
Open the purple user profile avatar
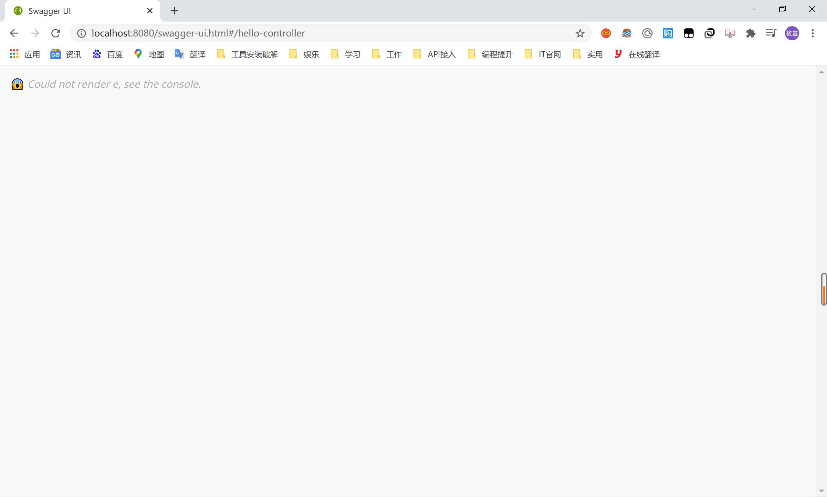click(792, 33)
